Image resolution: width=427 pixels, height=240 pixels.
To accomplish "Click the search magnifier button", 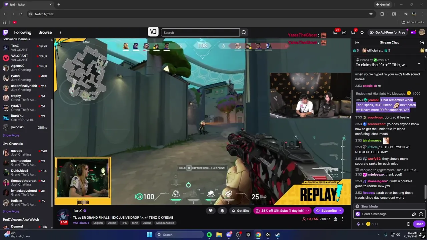I will (244, 32).
